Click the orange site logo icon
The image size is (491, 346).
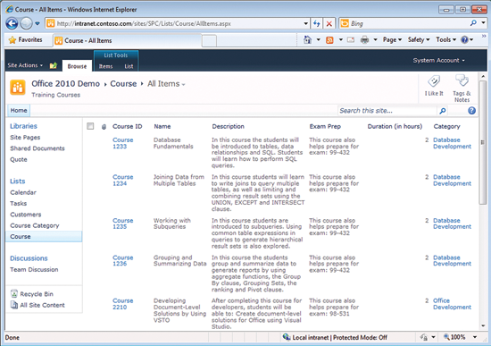coord(18,88)
